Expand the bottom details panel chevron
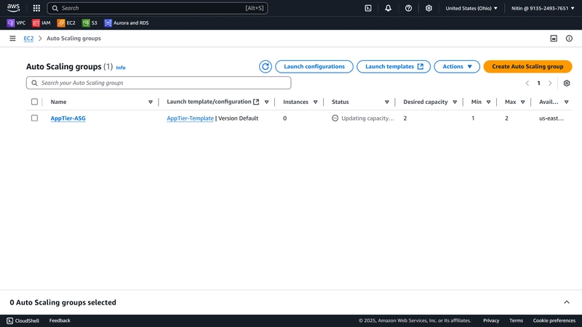 coord(567,302)
